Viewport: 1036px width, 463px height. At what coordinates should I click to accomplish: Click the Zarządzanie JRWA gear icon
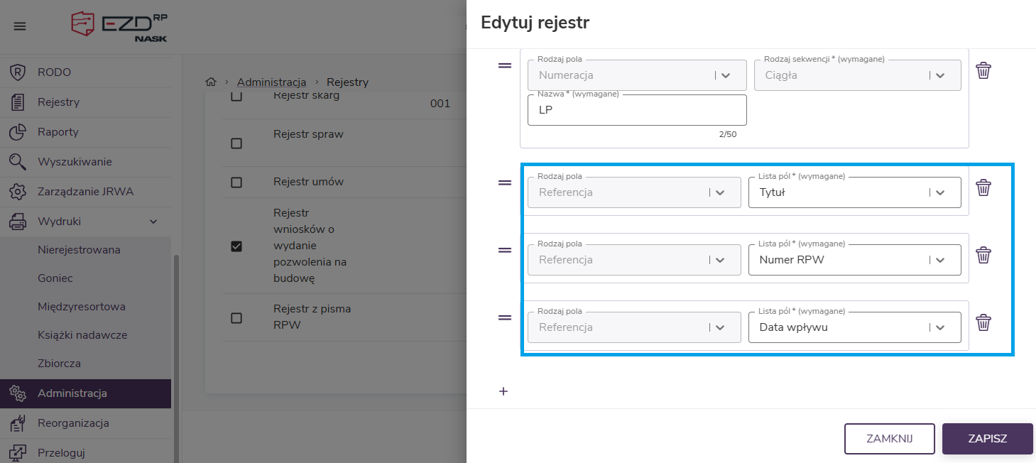tap(18, 192)
